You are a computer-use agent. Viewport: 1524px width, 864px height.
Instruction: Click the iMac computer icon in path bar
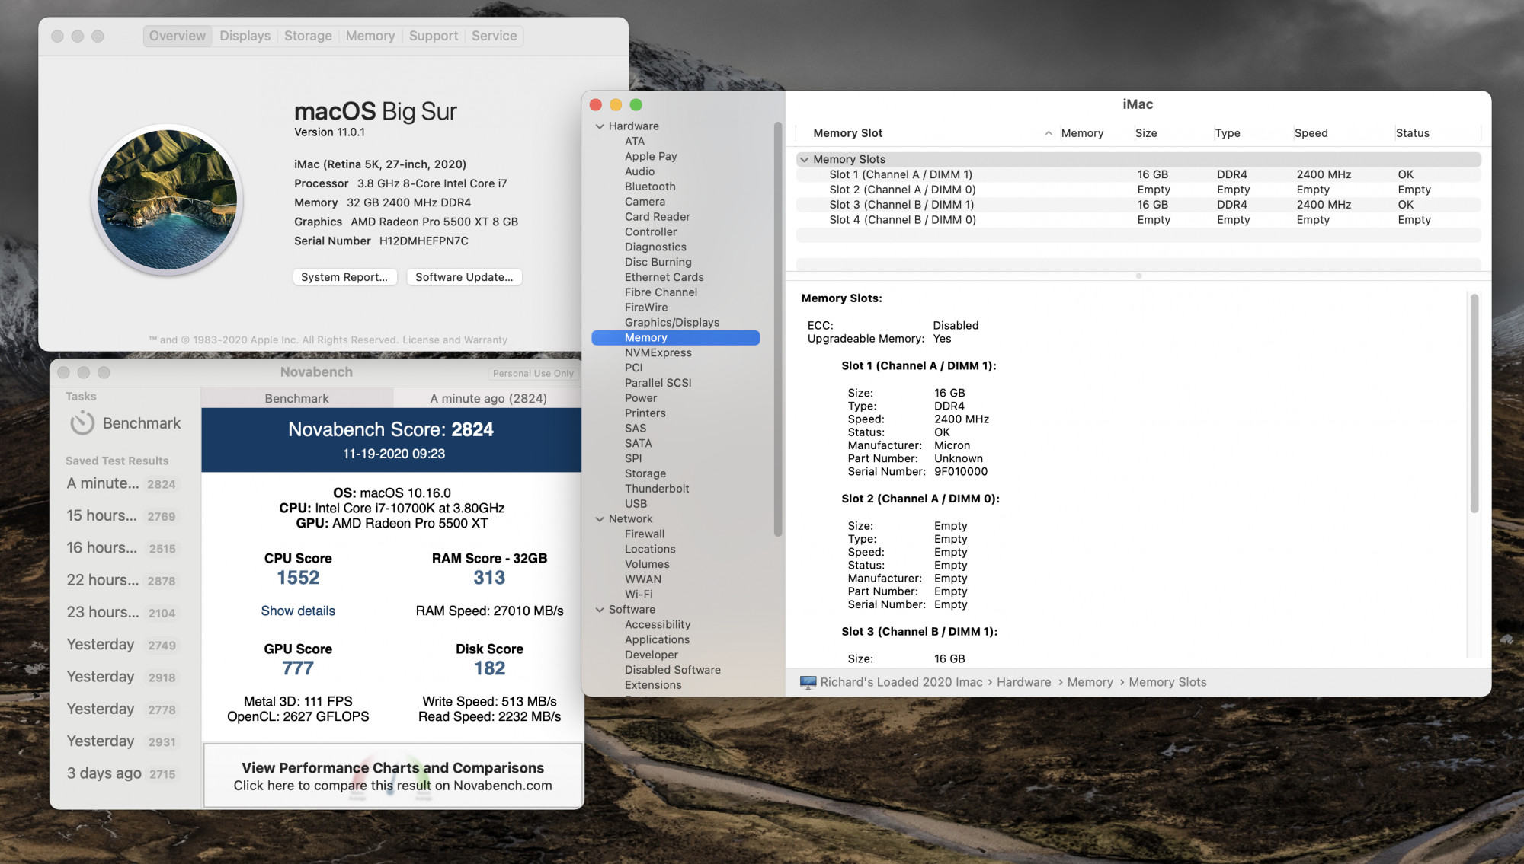808,683
